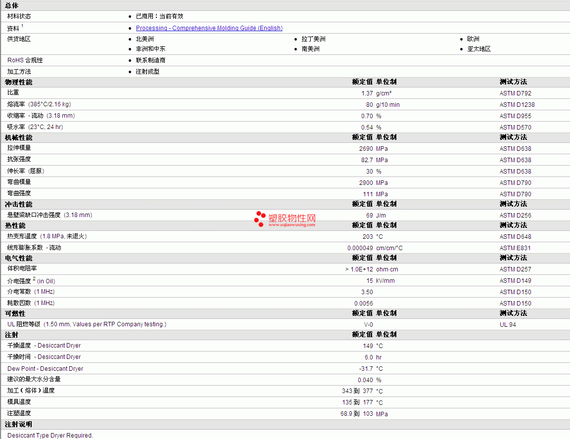Screen dimensions: 570x439
Task: Click the 热性能 section header
Action: click(15, 225)
